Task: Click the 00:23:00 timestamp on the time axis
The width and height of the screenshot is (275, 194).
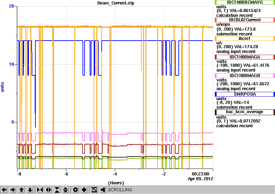Action: click(x=200, y=174)
